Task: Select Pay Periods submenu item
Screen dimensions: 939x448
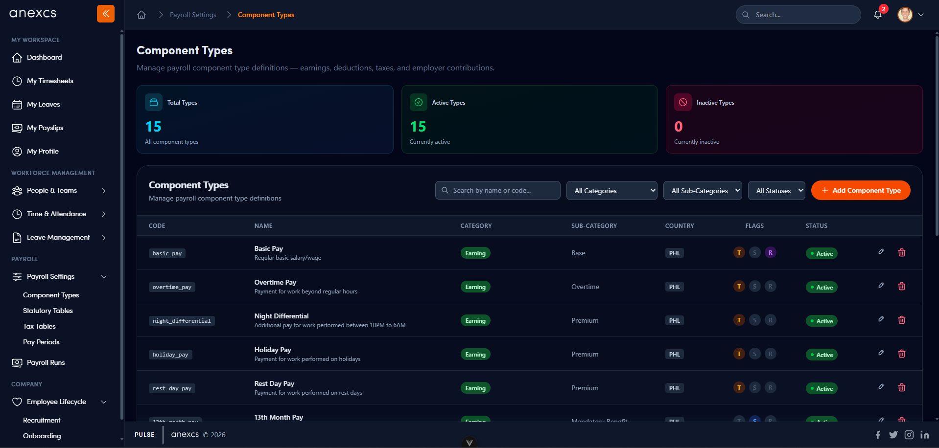Action: point(41,342)
